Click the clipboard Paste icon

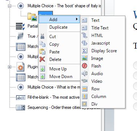tap(42, 52)
